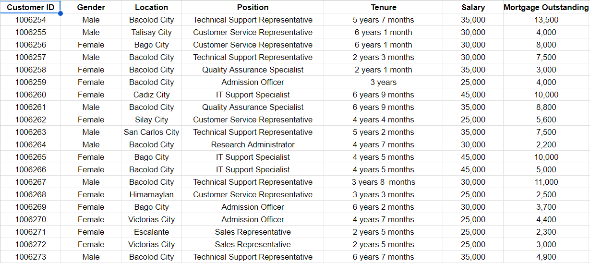590x263 pixels.
Task: Select the Location header cell
Action: (151, 7)
